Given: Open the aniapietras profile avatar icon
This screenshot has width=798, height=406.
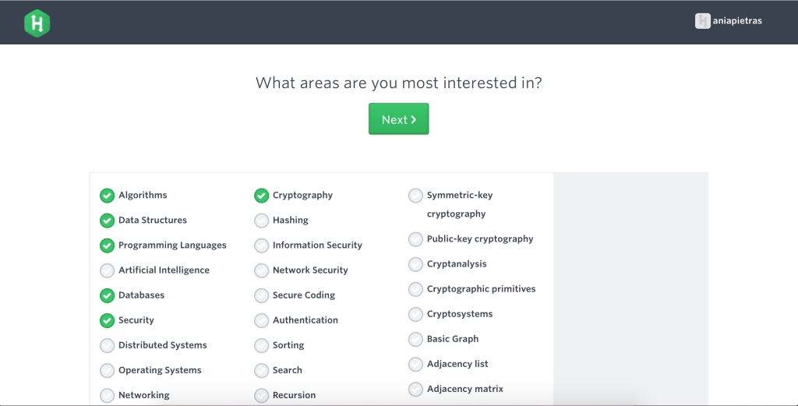Looking at the screenshot, I should tap(702, 21).
